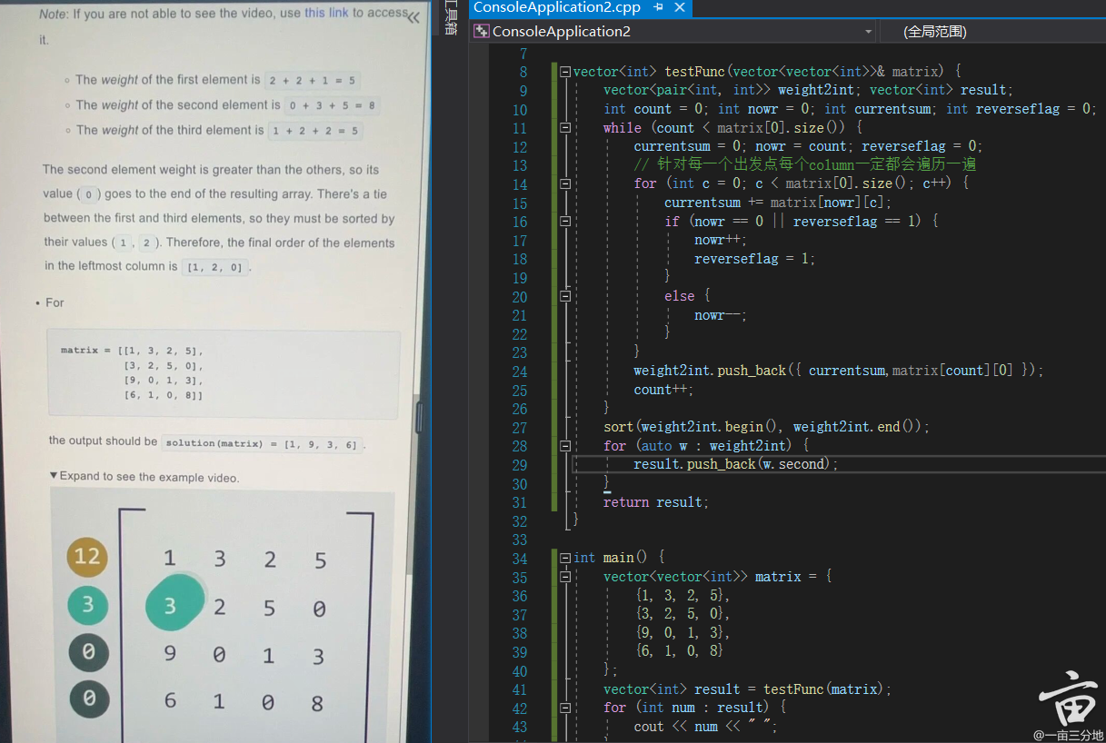Pin the ConsoleApplication2.cpp tab

658,7
